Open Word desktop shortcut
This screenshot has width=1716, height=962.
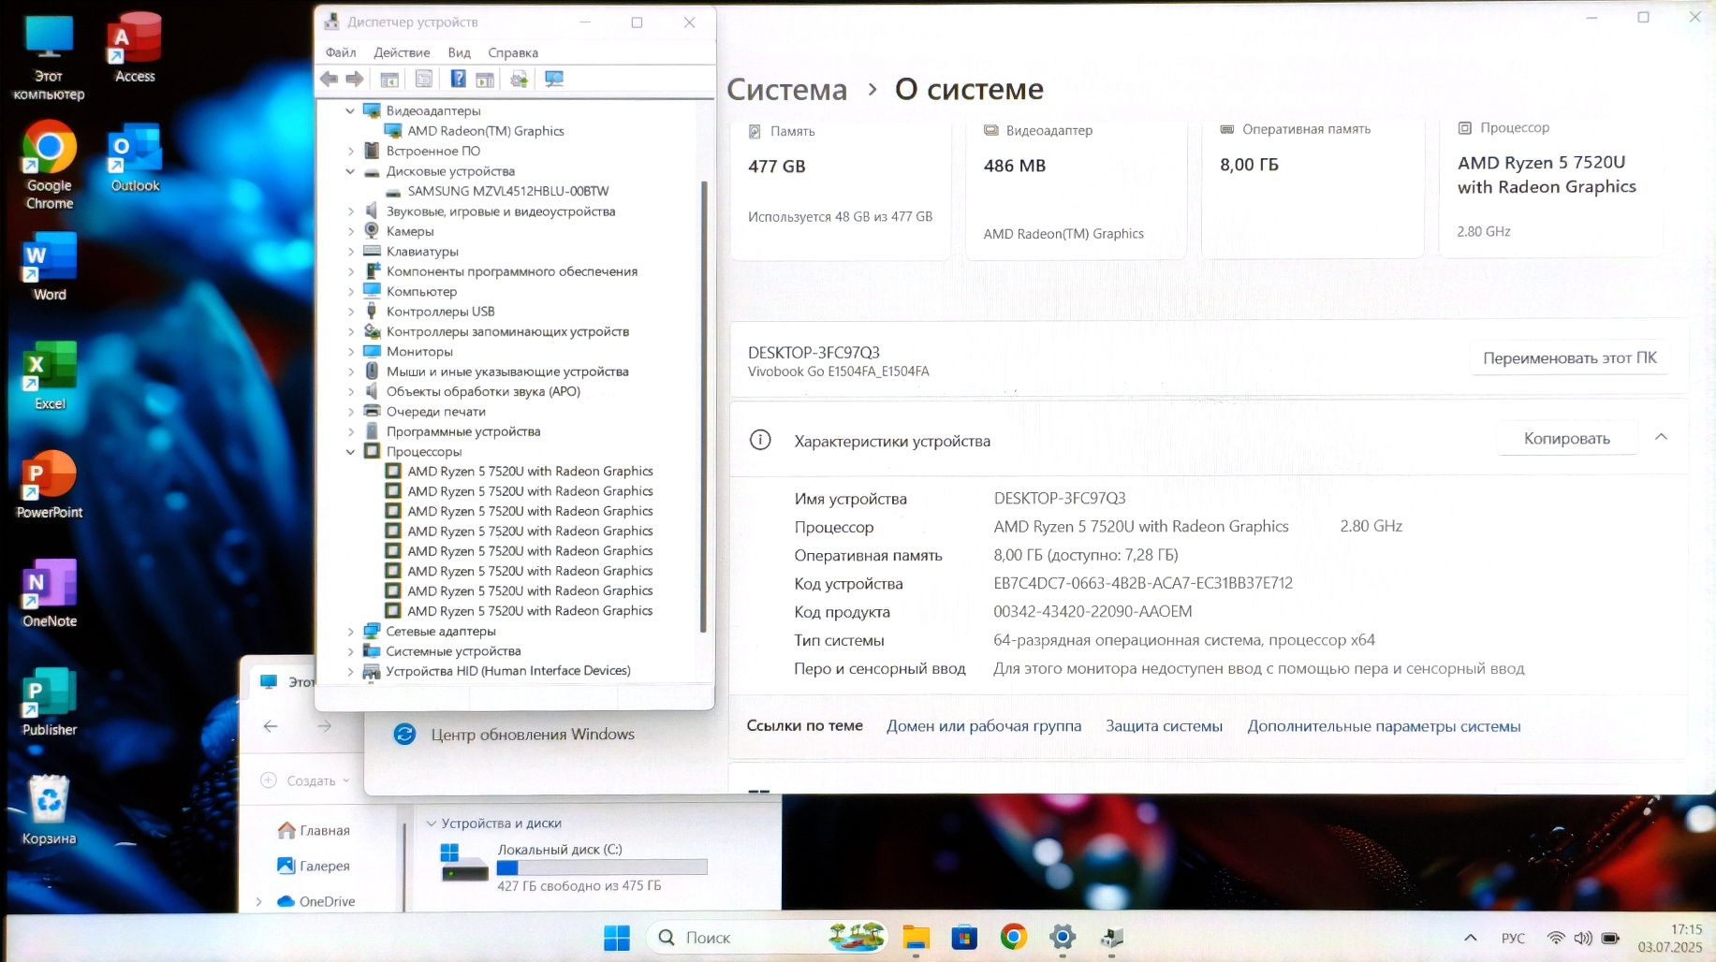tap(50, 267)
